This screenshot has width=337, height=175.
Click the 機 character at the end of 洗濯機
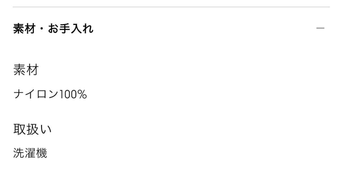click(x=42, y=153)
